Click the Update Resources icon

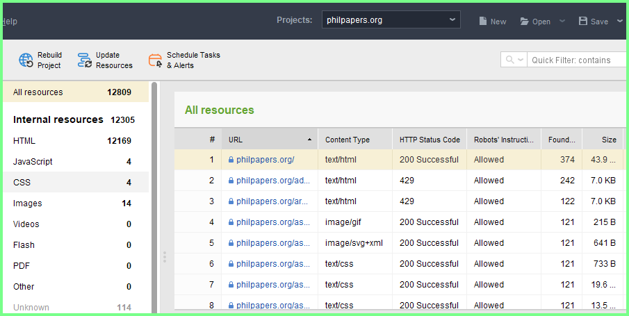(x=85, y=60)
